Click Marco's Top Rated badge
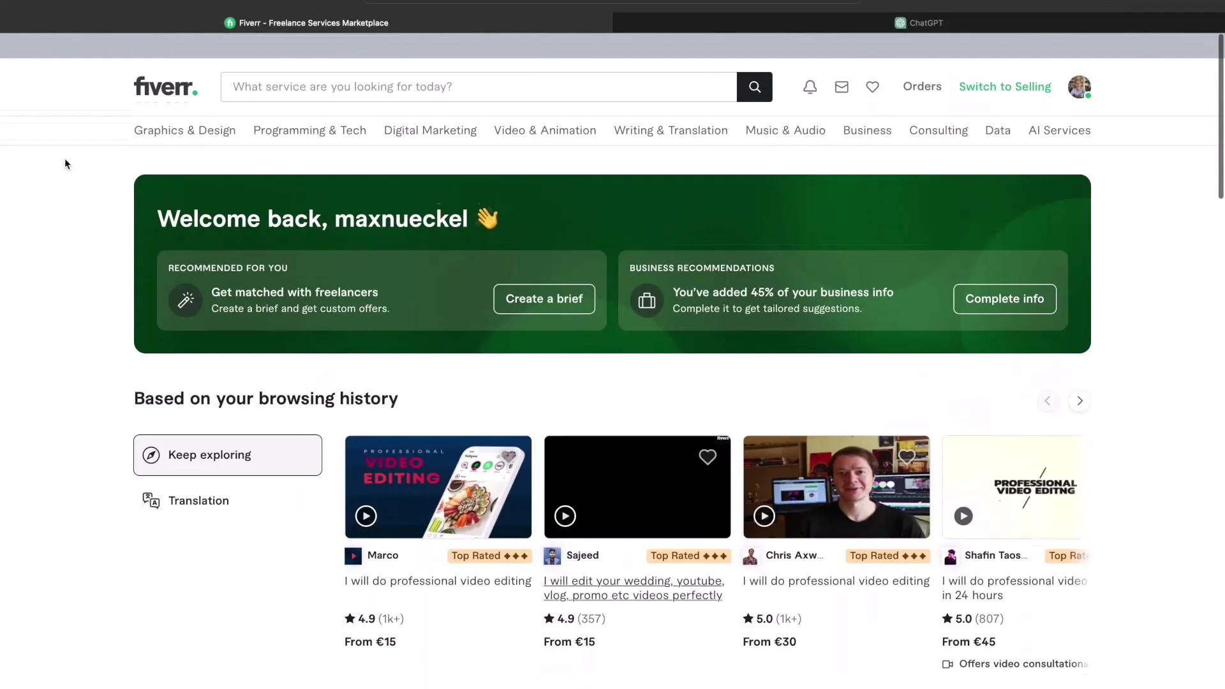1225x689 pixels. 489,556
